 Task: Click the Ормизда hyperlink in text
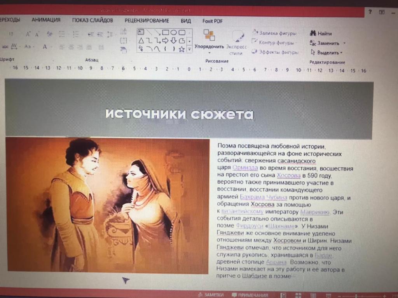tap(245, 168)
